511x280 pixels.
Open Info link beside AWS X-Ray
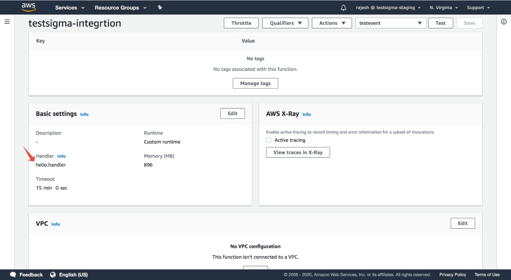point(307,114)
